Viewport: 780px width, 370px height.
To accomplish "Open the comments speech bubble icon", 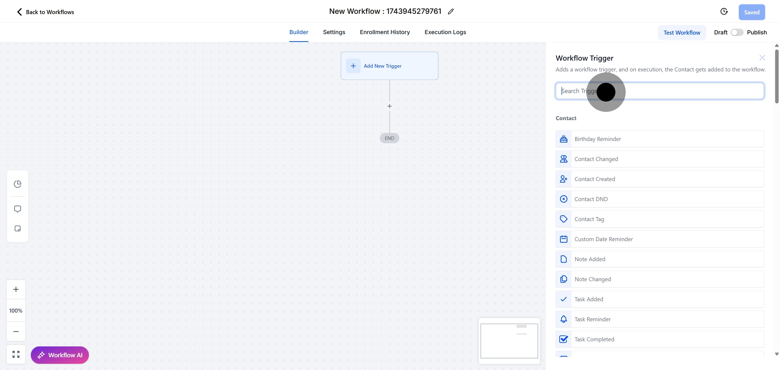I will [x=18, y=209].
